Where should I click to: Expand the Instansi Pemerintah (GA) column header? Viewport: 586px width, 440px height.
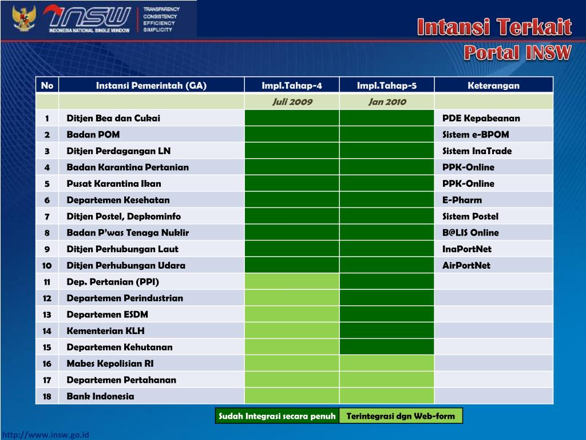[x=151, y=84]
